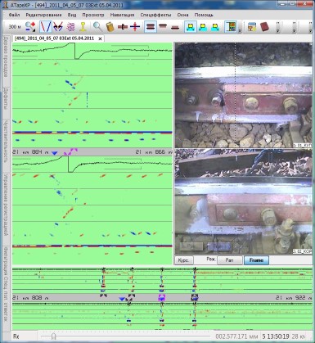Screen dimensions: 315x343
Task: Open the Навигация menu
Action: 122,15
